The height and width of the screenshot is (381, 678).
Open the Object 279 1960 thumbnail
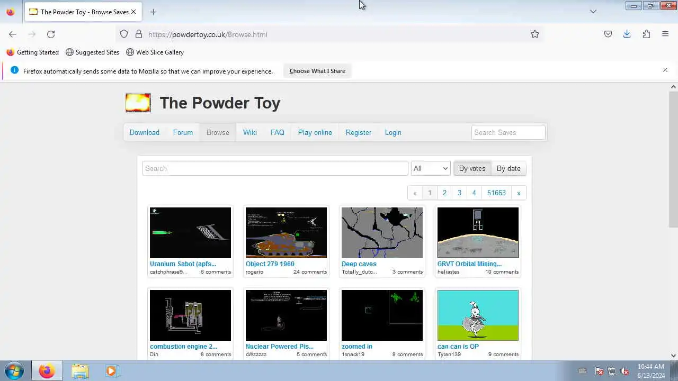click(x=286, y=233)
